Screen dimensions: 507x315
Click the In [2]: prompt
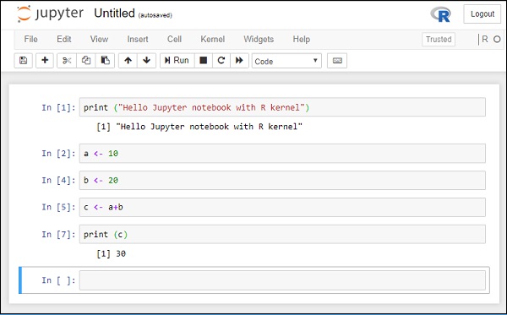click(58, 154)
